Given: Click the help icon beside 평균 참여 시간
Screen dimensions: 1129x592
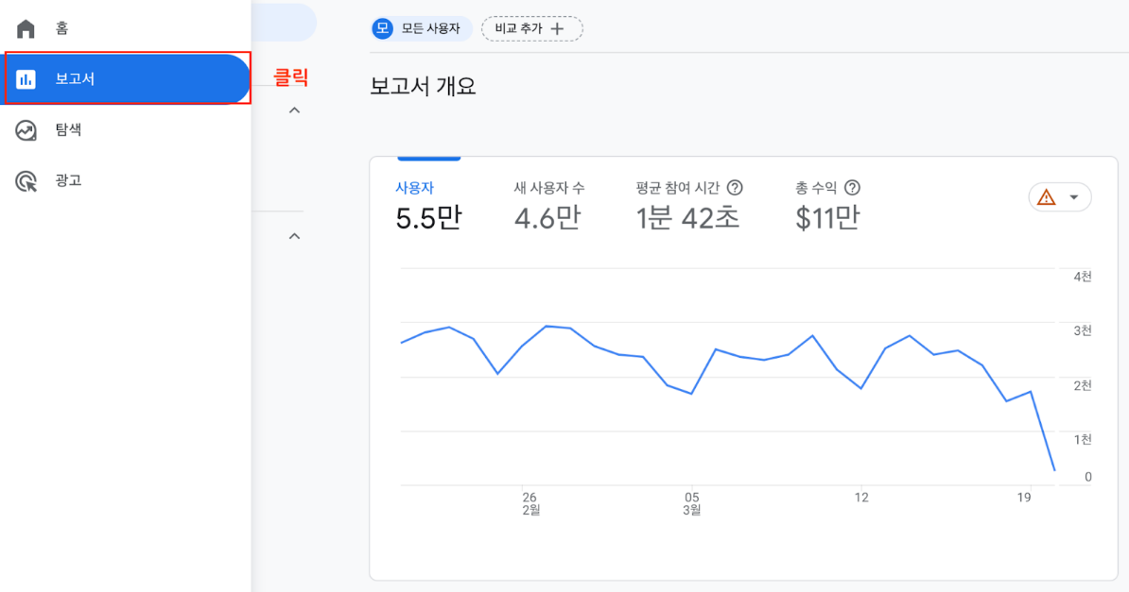Looking at the screenshot, I should tap(735, 188).
